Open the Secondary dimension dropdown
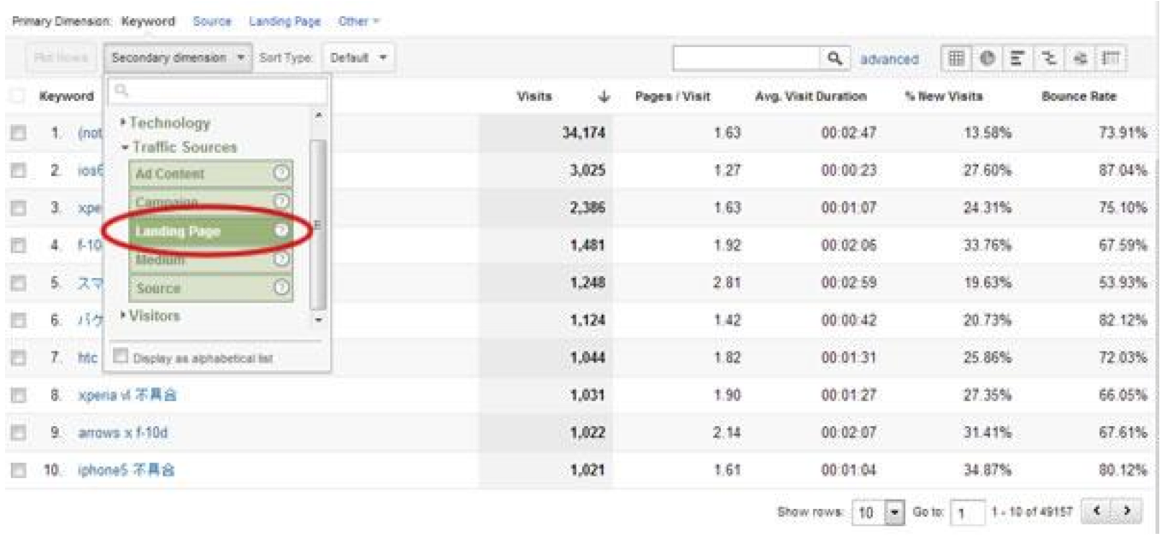The height and width of the screenshot is (538, 1167). (178, 58)
